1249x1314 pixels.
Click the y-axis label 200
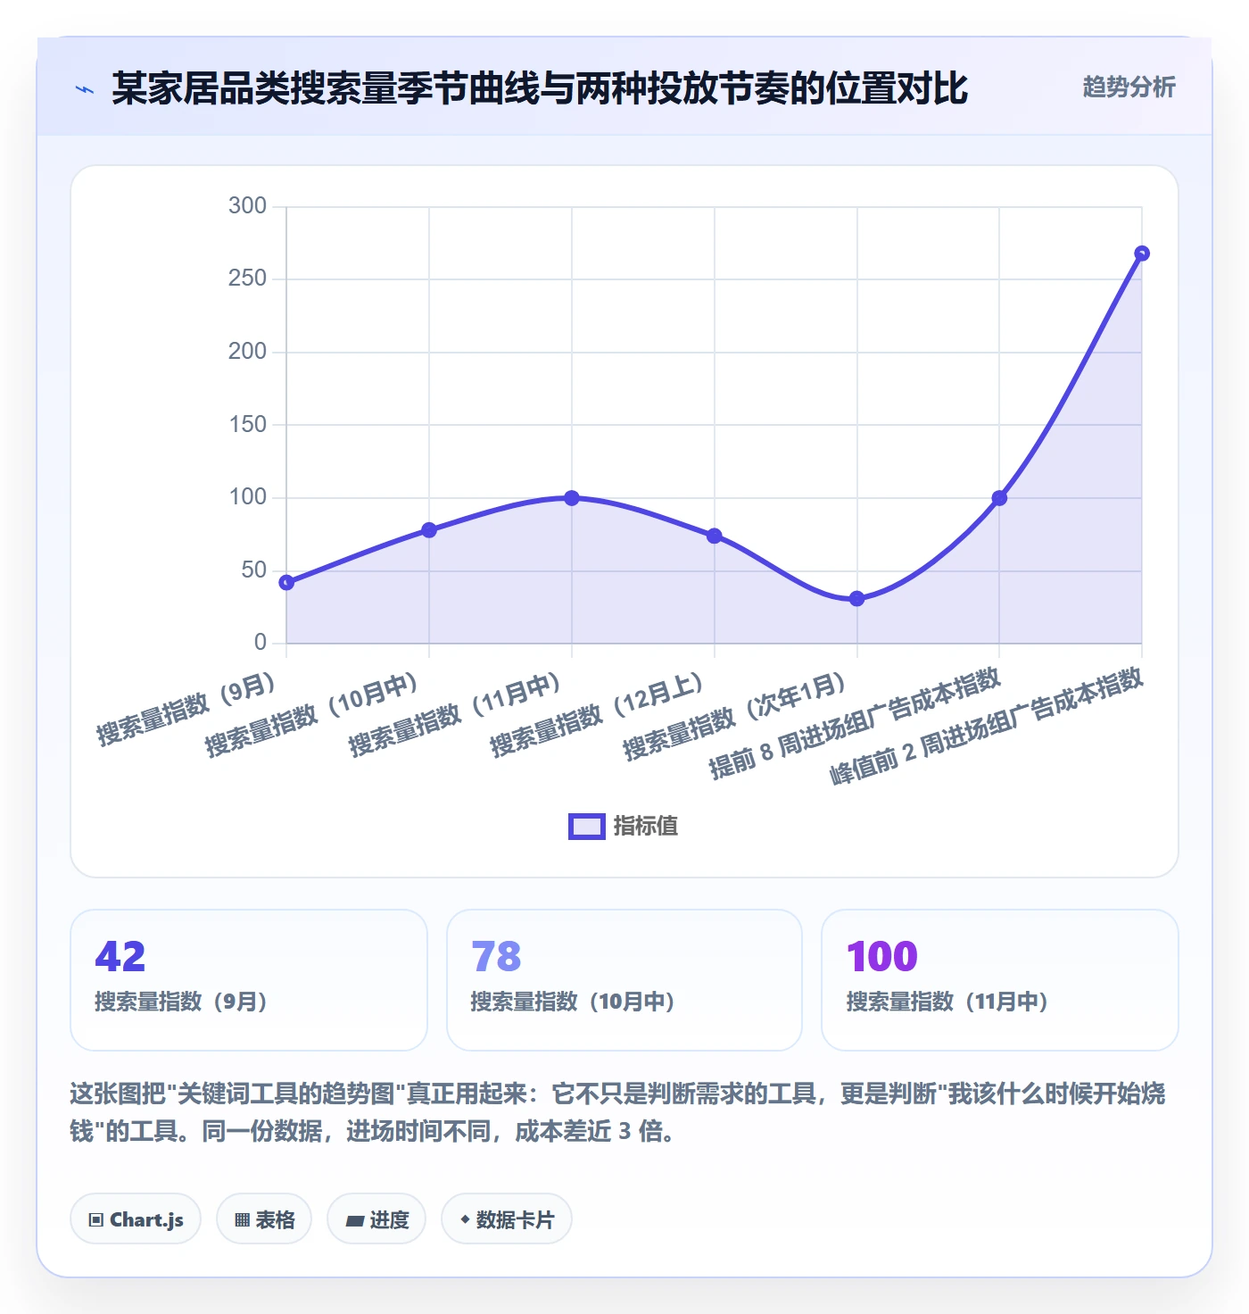(247, 352)
